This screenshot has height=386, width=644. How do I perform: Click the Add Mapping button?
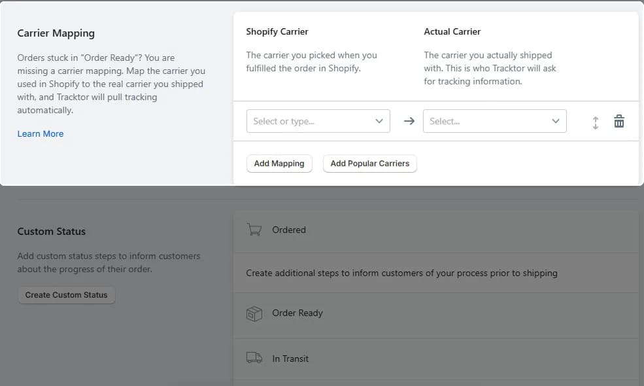pos(279,164)
